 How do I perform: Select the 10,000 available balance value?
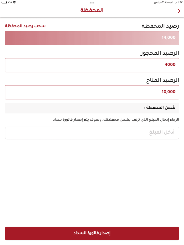coord(169,92)
